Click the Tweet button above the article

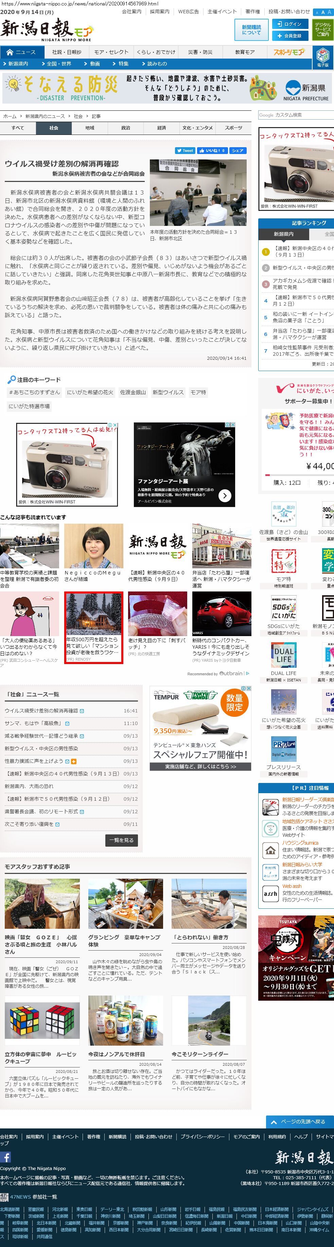[185, 151]
